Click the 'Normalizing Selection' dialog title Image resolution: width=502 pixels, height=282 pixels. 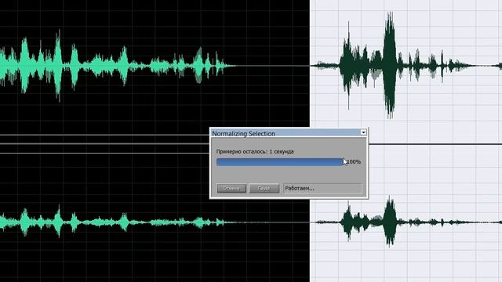243,134
